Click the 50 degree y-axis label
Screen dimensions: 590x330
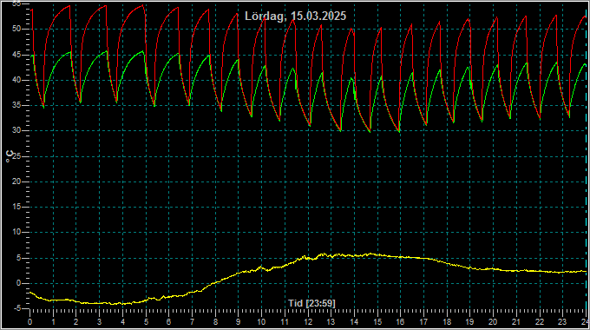16,29
